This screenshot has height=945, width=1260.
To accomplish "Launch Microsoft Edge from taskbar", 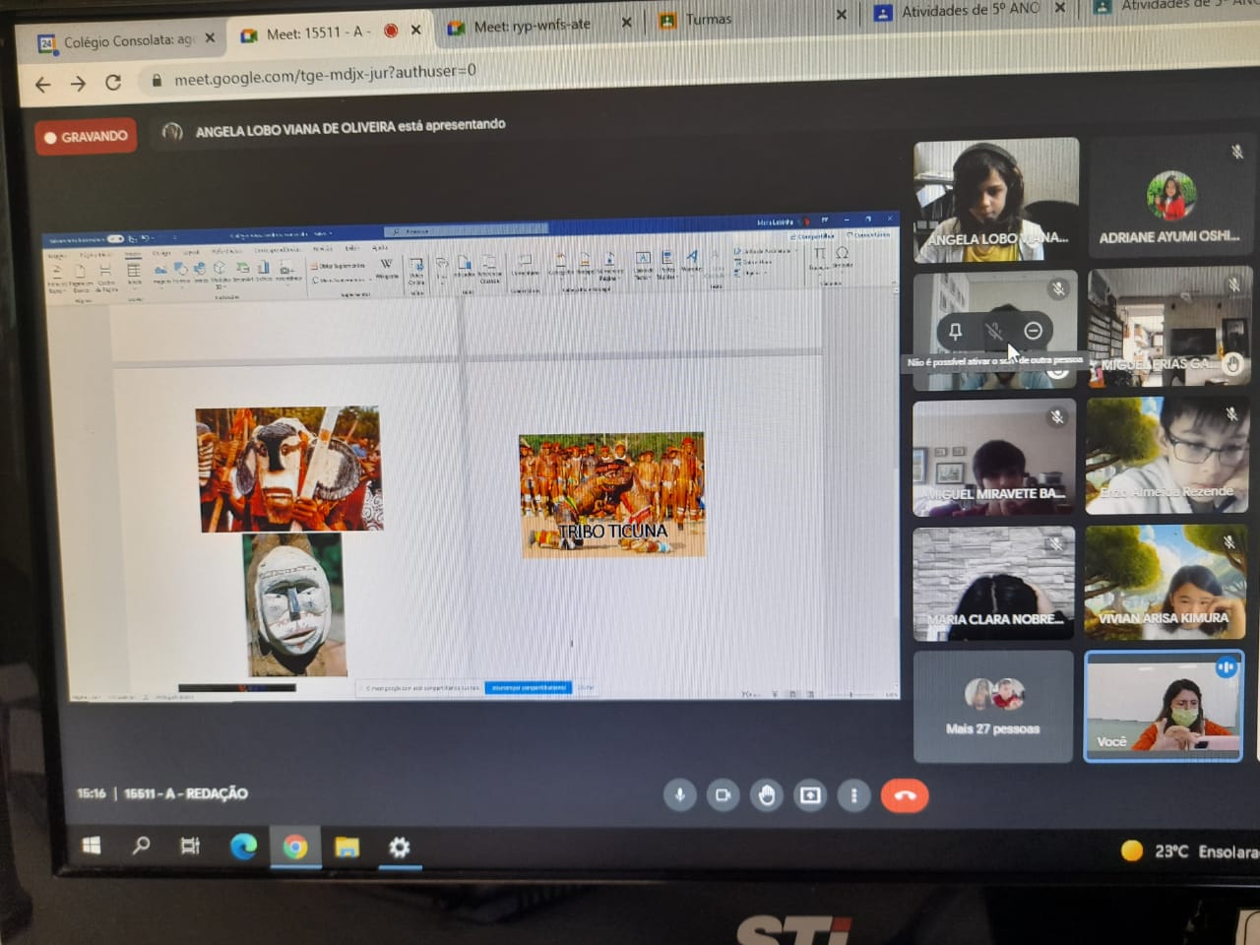I will pos(243,847).
